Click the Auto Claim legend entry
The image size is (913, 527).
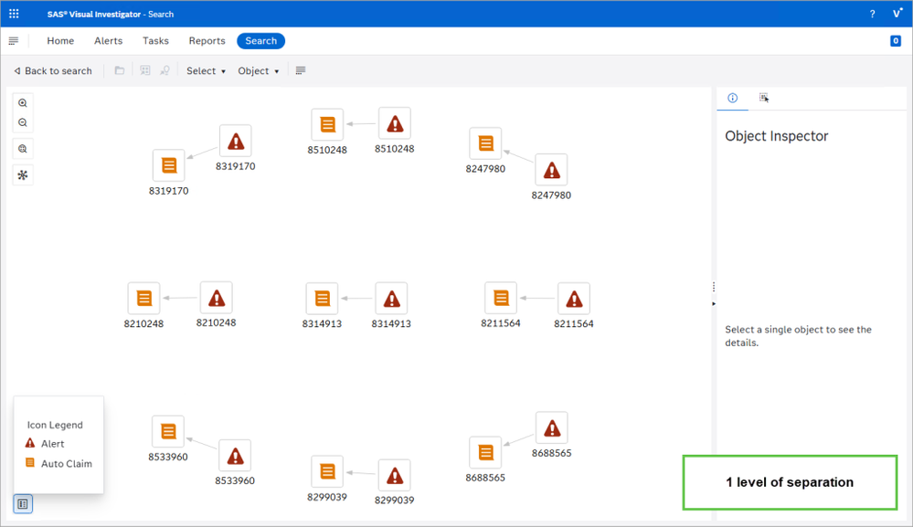pos(58,464)
